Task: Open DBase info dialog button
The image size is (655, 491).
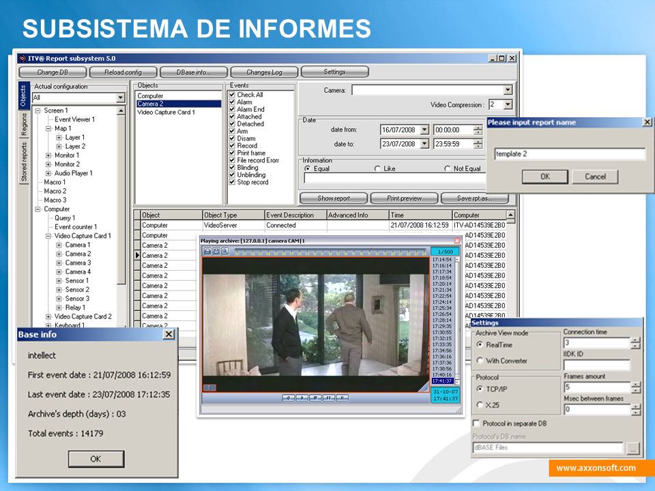Action: (194, 72)
